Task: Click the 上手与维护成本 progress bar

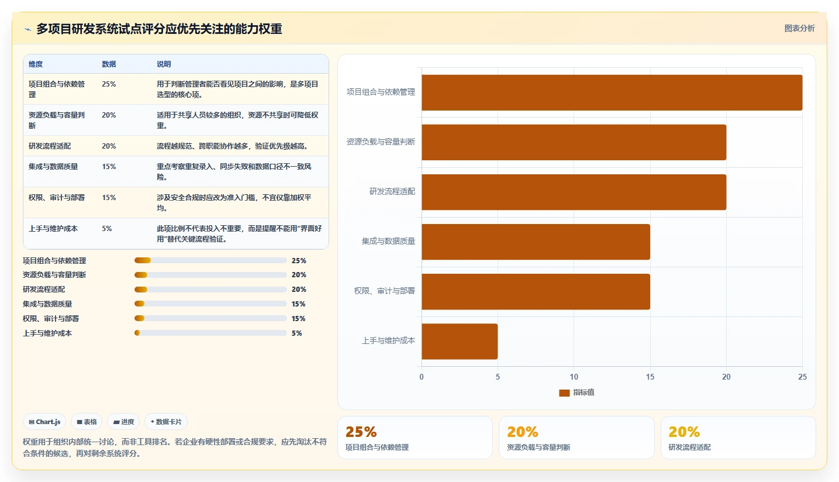Action: (x=210, y=333)
